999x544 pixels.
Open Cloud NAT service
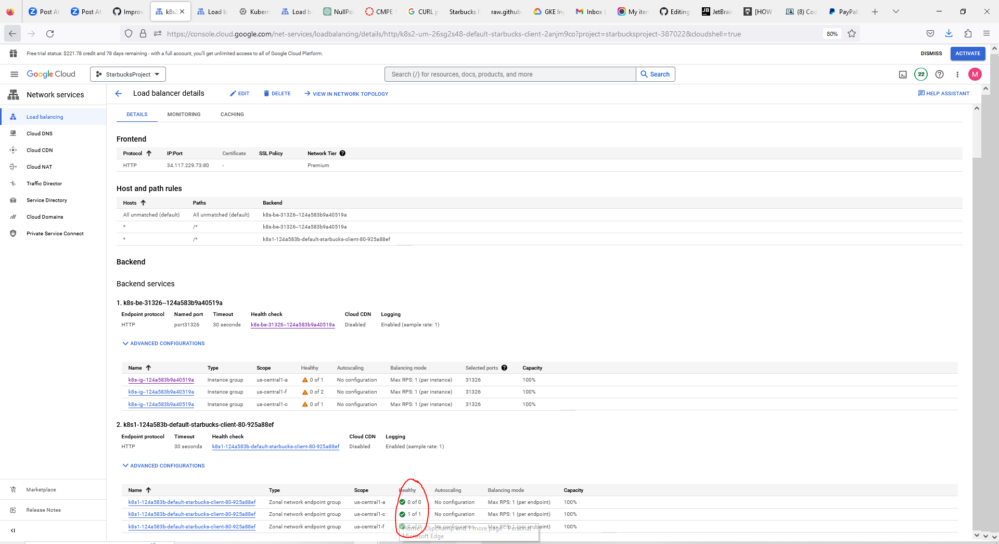(39, 167)
